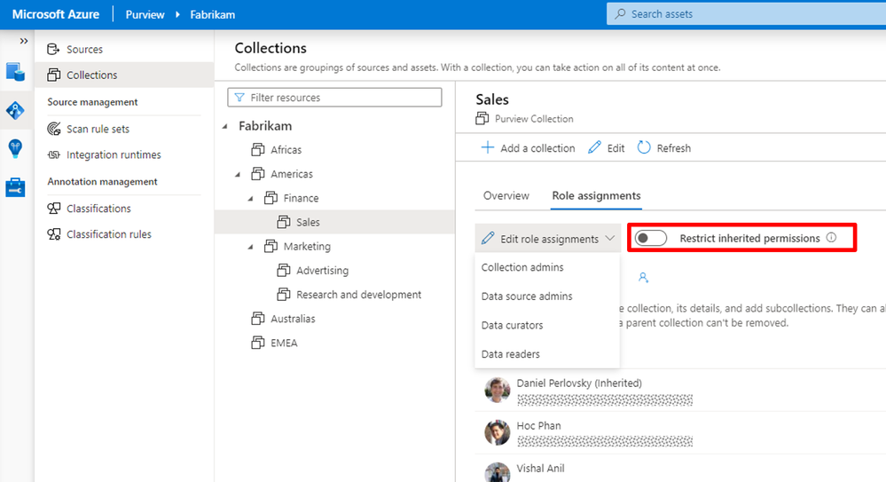Switch to the Overview tab

[x=506, y=196]
